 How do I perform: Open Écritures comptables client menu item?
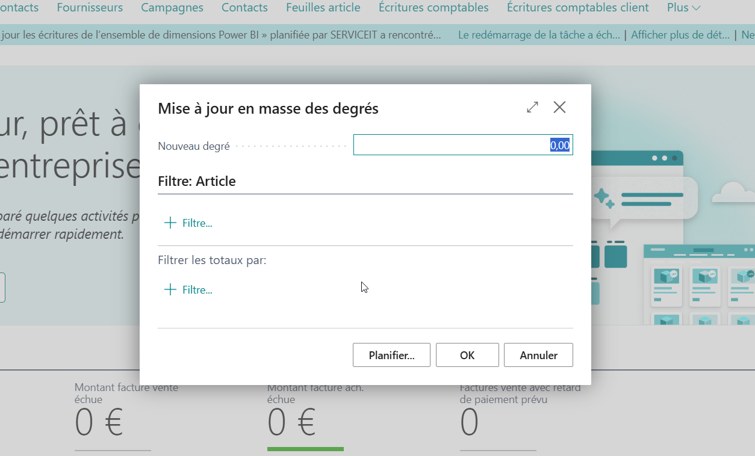click(x=578, y=8)
